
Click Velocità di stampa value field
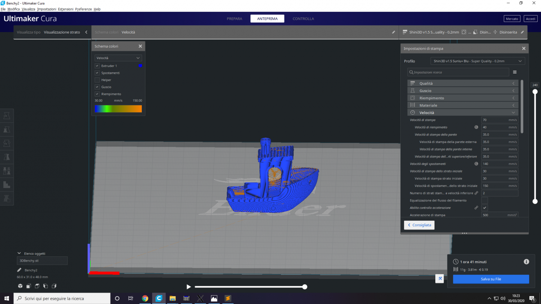tap(500, 120)
